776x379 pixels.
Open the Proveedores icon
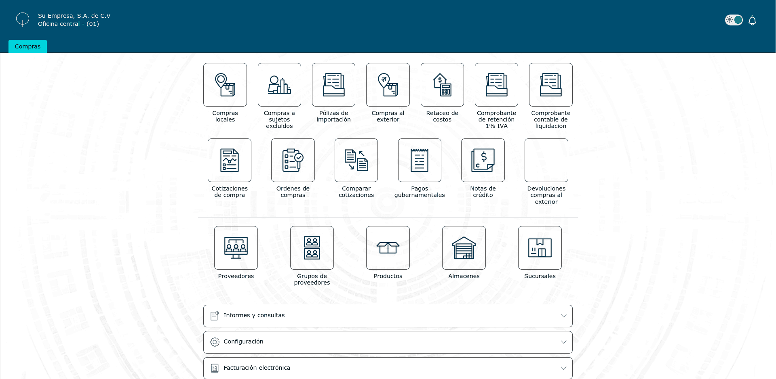coord(236,248)
